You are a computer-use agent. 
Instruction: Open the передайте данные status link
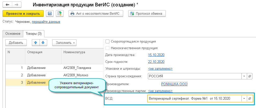click(46, 22)
